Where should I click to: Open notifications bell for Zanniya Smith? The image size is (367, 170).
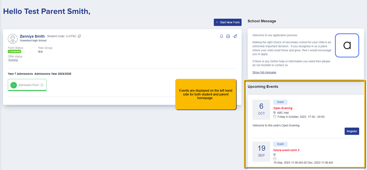pyautogui.click(x=221, y=36)
